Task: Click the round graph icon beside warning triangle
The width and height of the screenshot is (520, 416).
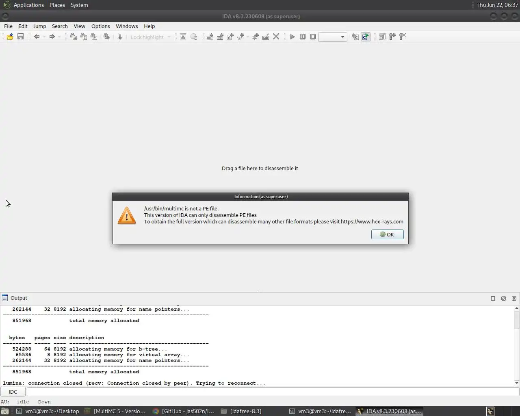Action: 194,37
